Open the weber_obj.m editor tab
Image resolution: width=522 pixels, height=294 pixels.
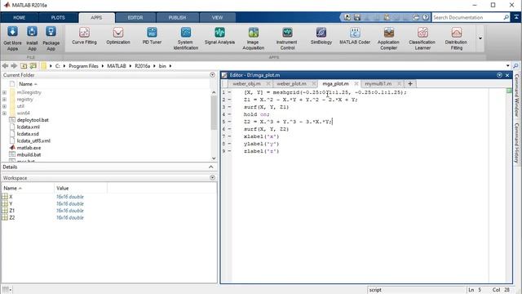(246, 83)
